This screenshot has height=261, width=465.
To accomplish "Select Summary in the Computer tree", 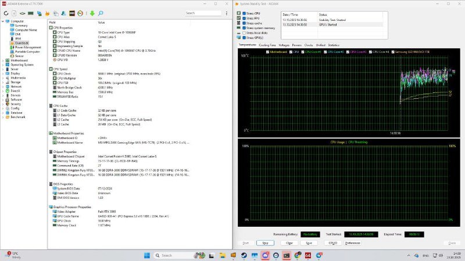I will [x=22, y=26].
